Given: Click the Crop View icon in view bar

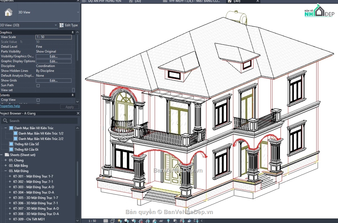Looking at the screenshot, I should [140, 221].
